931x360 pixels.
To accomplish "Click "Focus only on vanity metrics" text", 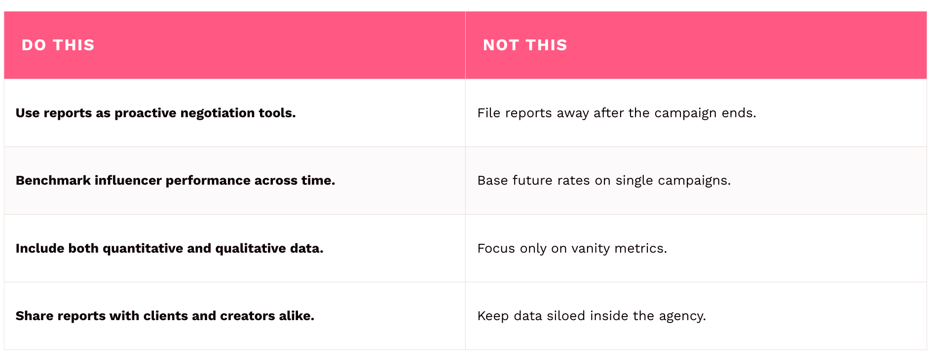I will coord(572,248).
